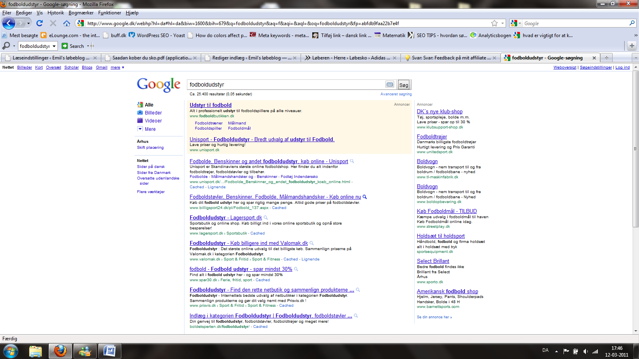The width and height of the screenshot is (639, 359).
Task: Open Avanceret søgning link
Action: (396, 94)
